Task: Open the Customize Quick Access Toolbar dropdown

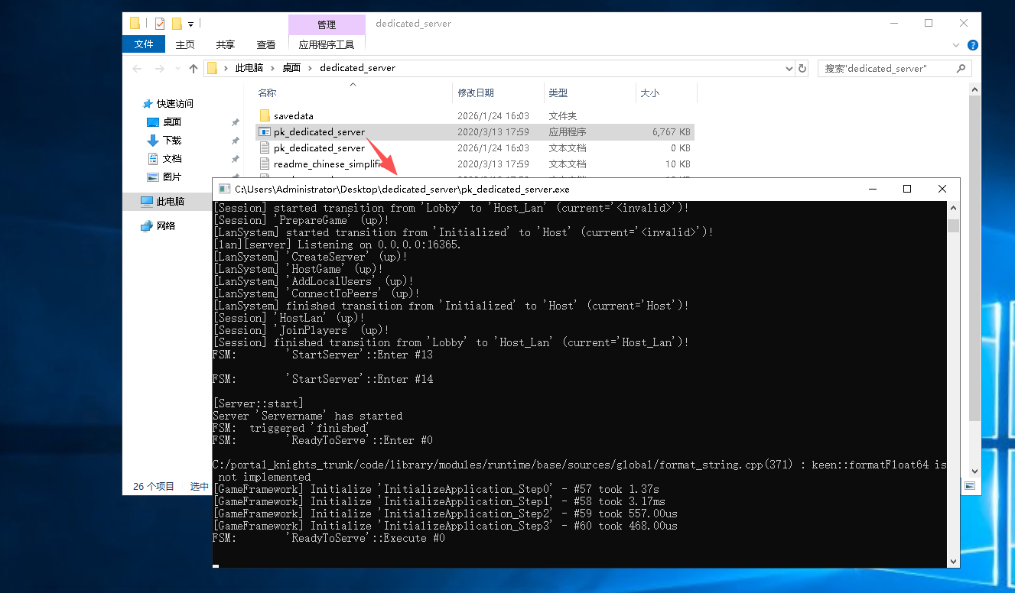Action: (191, 24)
